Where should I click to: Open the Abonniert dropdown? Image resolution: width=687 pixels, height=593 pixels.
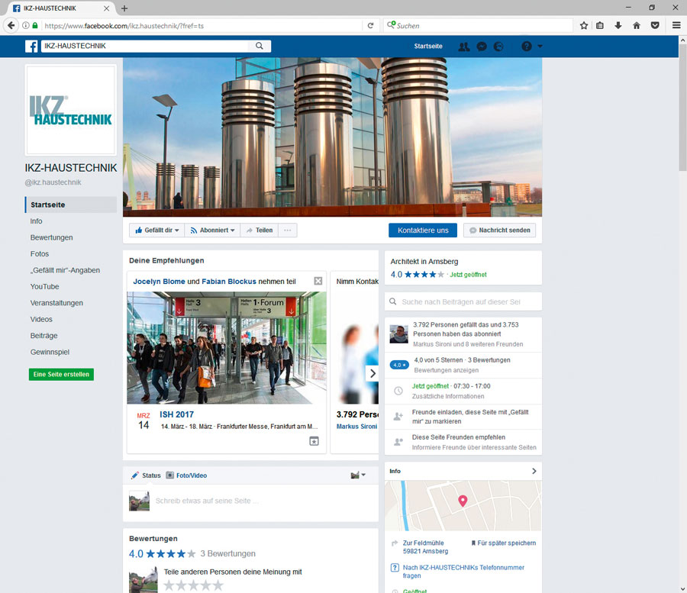tap(212, 230)
